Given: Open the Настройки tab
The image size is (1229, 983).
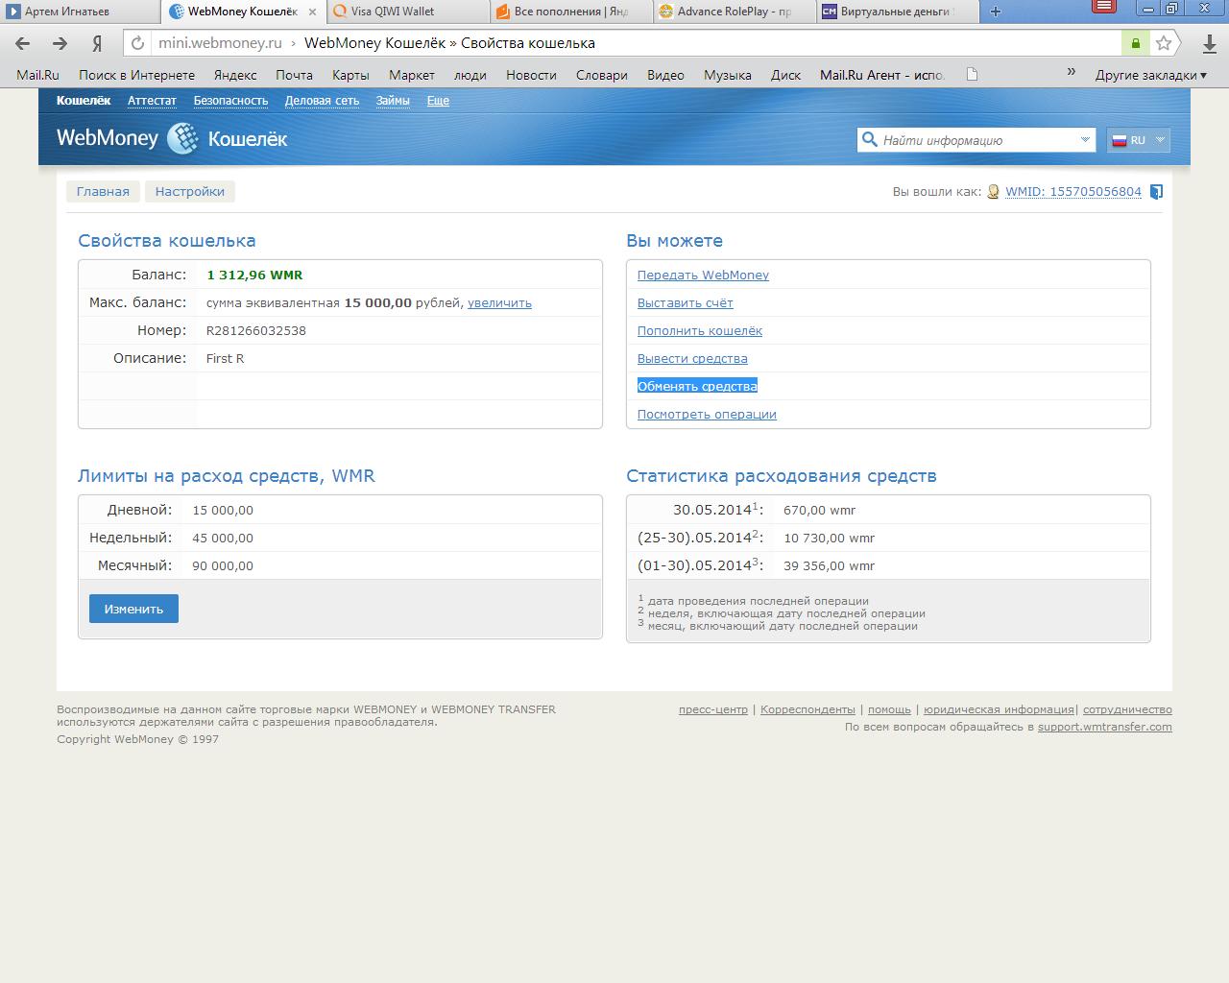Looking at the screenshot, I should click(190, 191).
